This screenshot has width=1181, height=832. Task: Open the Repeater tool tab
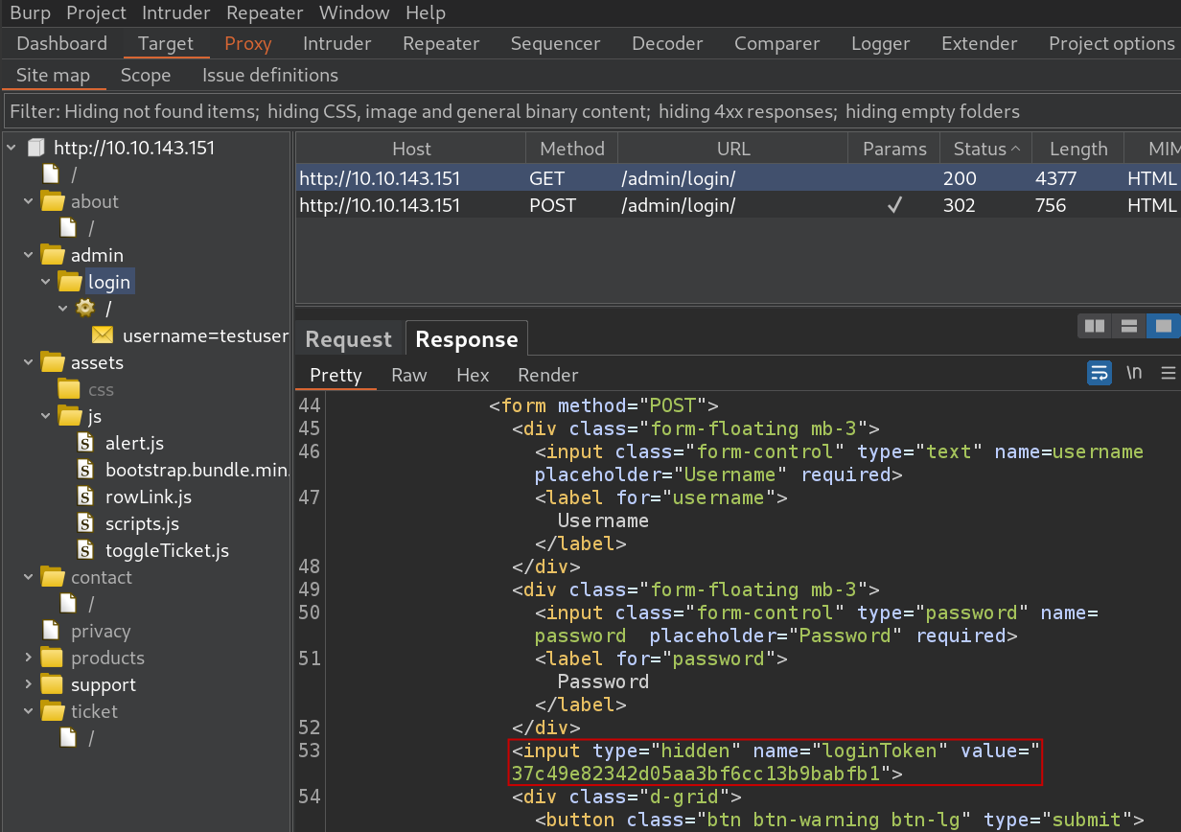[441, 43]
